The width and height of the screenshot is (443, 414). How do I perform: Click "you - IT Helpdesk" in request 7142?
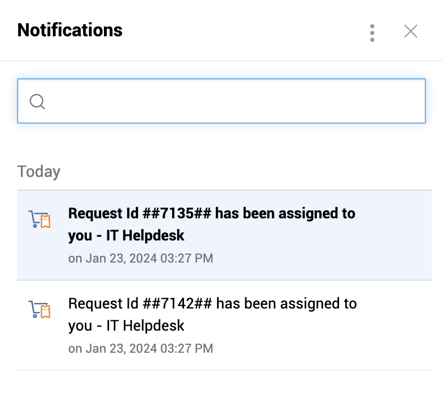126,326
